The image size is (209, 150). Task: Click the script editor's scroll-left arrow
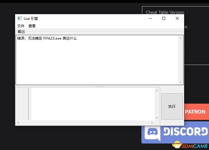[x=18, y=123]
